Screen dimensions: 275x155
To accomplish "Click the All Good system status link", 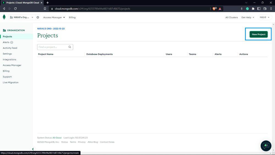I will (57, 138).
